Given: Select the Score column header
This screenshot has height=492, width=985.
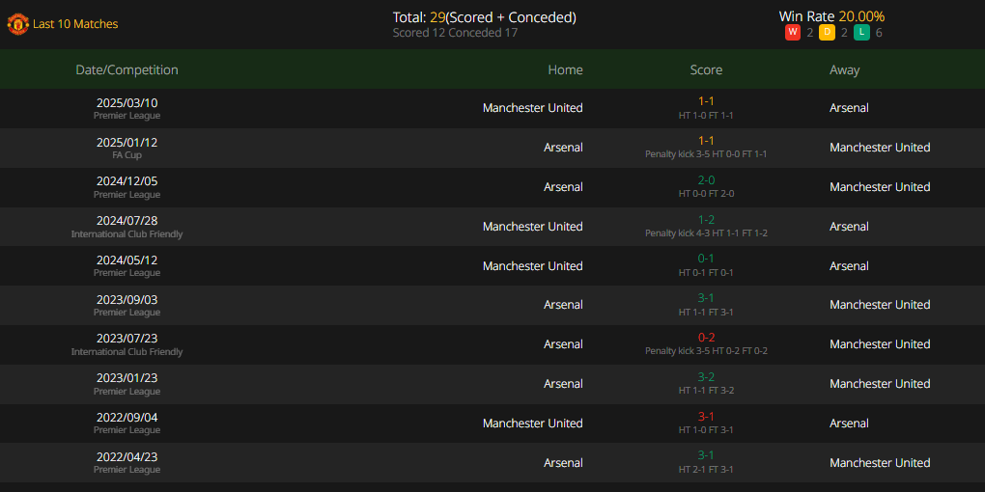Looking at the screenshot, I should pos(706,69).
